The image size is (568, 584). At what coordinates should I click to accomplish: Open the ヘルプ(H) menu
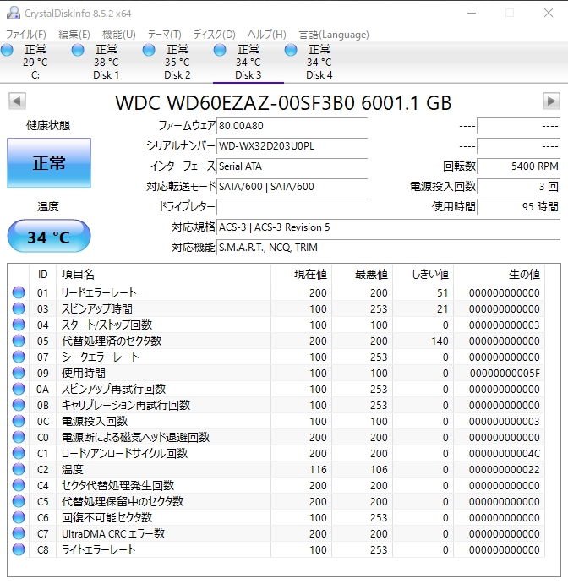pos(267,35)
